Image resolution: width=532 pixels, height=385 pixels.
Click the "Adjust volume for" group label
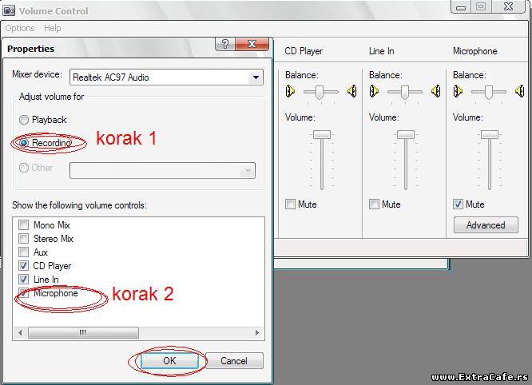52,97
